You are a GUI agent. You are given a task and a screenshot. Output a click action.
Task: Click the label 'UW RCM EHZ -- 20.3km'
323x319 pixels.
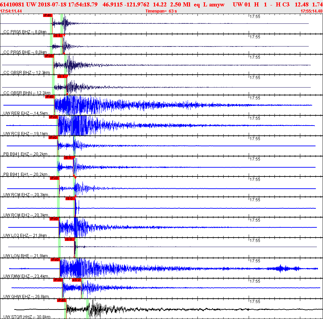[26, 195]
